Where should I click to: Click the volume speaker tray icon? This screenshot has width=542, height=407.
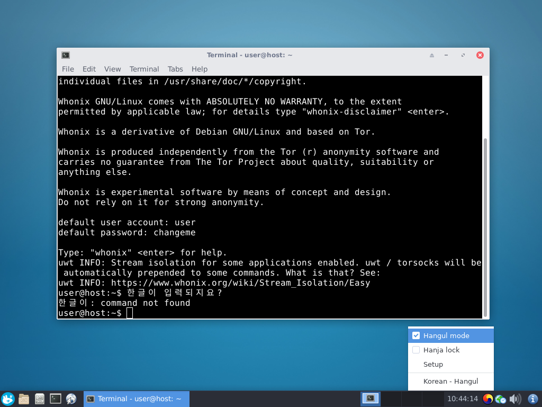[515, 399]
